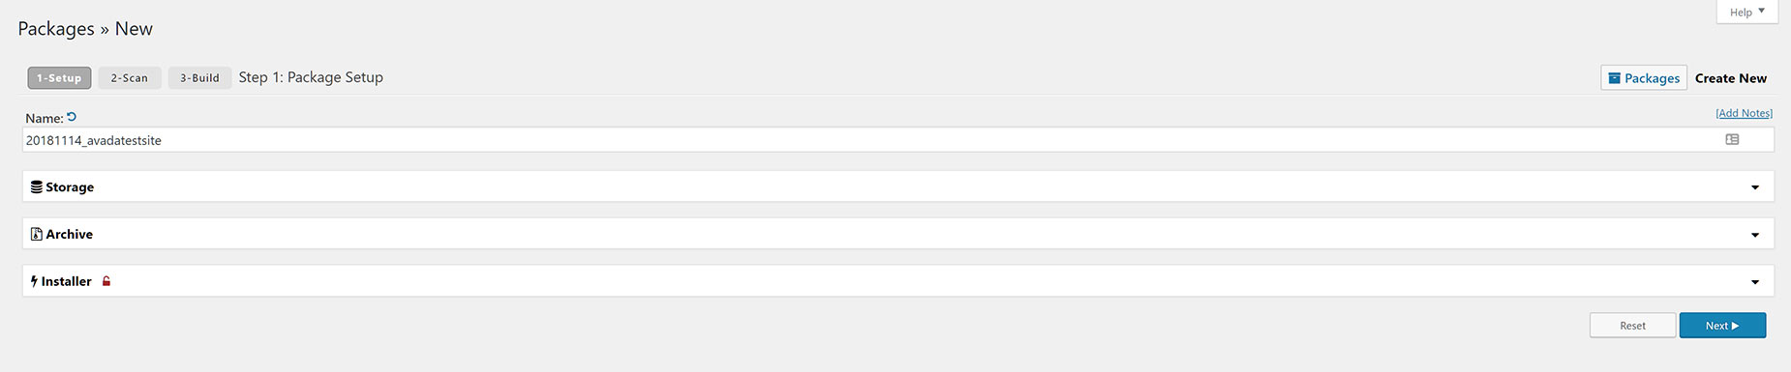Expand the Installer panel arrow

click(x=1755, y=282)
